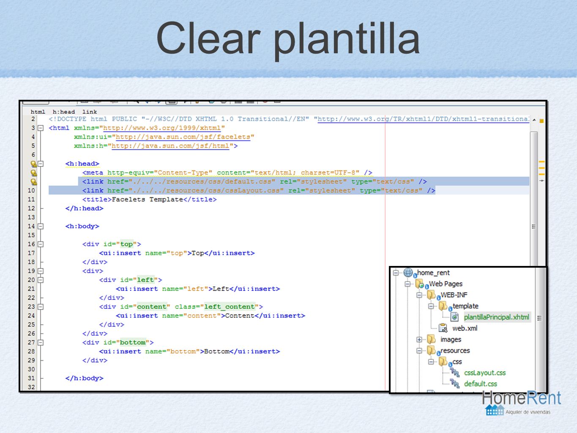Click the orange error-stripe status square

click(x=541, y=121)
